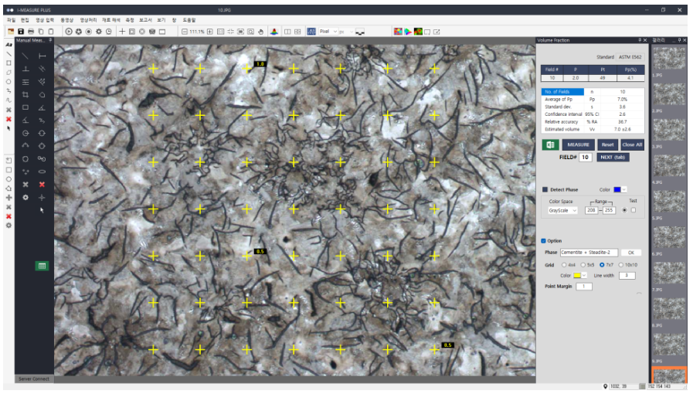
Task: Click the red X delete icon in Manual Meas panel
Action: tap(42, 184)
